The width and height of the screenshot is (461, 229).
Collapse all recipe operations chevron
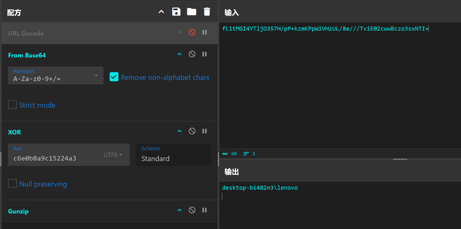click(x=161, y=12)
